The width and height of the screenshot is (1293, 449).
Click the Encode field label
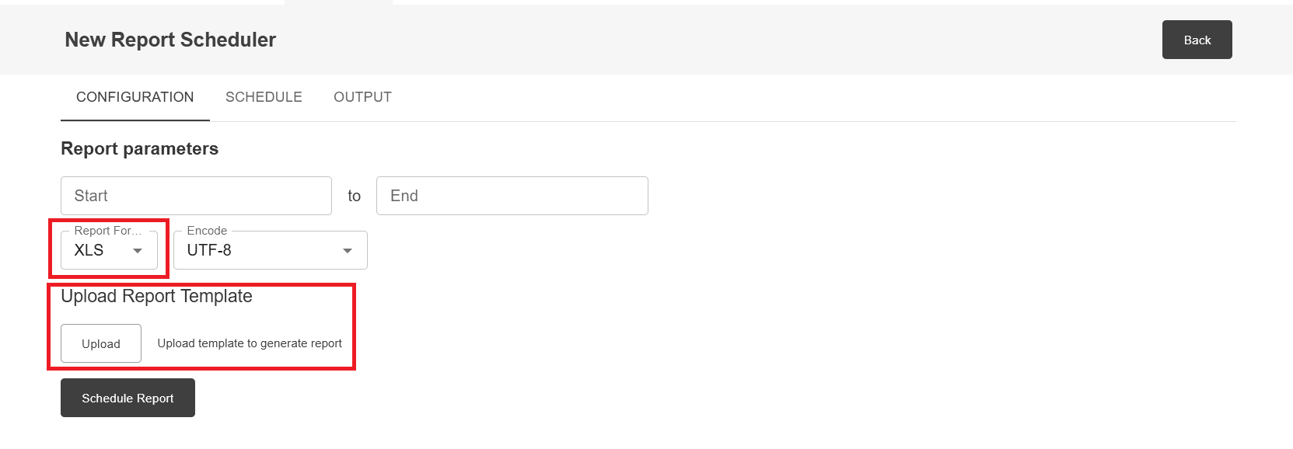tap(207, 231)
